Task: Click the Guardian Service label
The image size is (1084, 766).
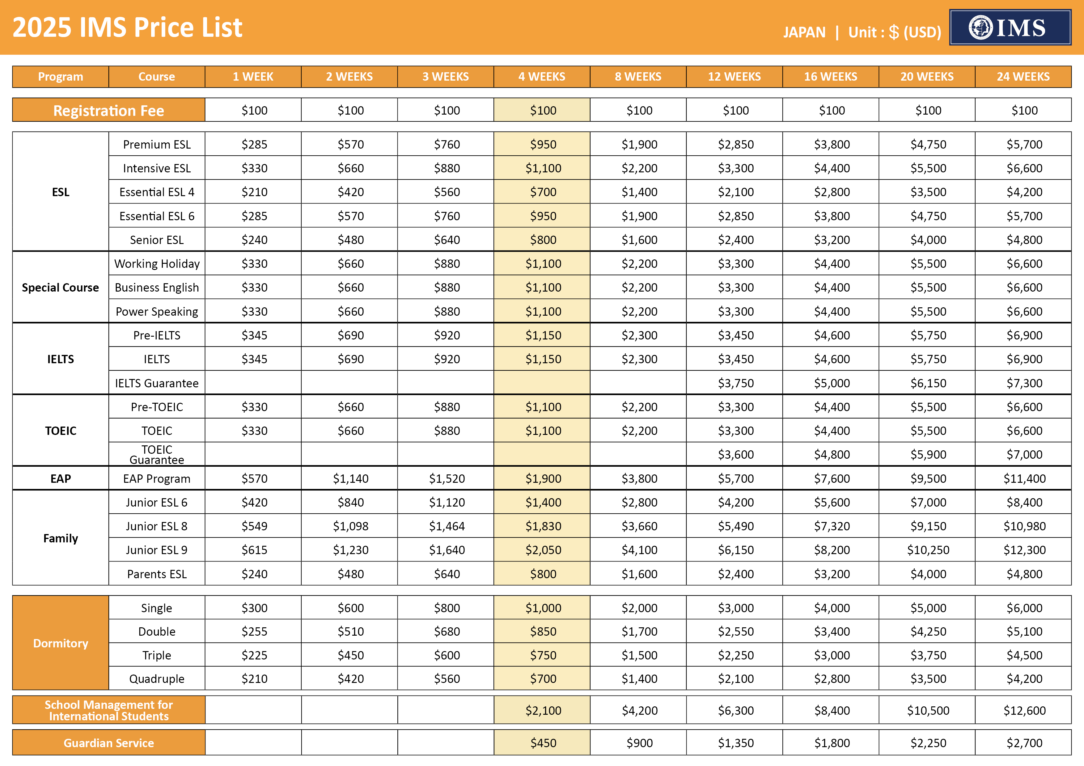Action: pos(108,743)
